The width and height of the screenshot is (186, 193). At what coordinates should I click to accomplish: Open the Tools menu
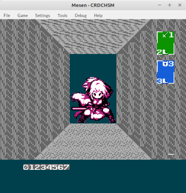coord(62,15)
